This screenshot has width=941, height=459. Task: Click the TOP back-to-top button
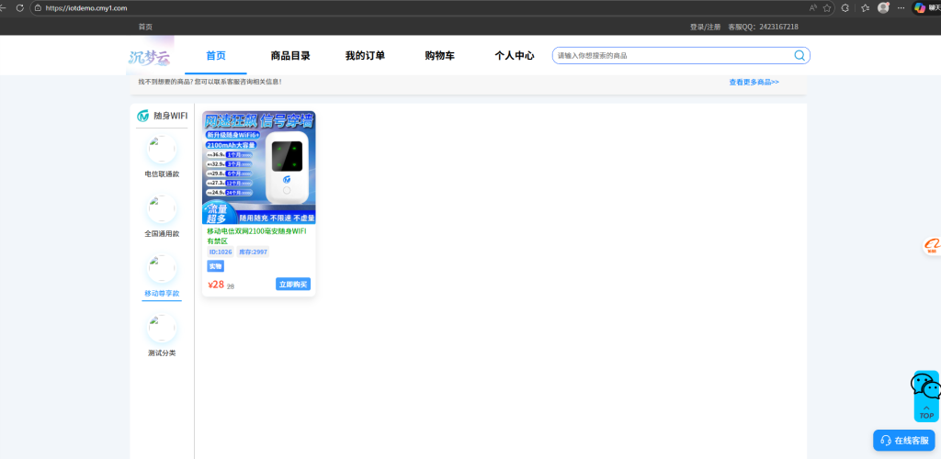(926, 412)
